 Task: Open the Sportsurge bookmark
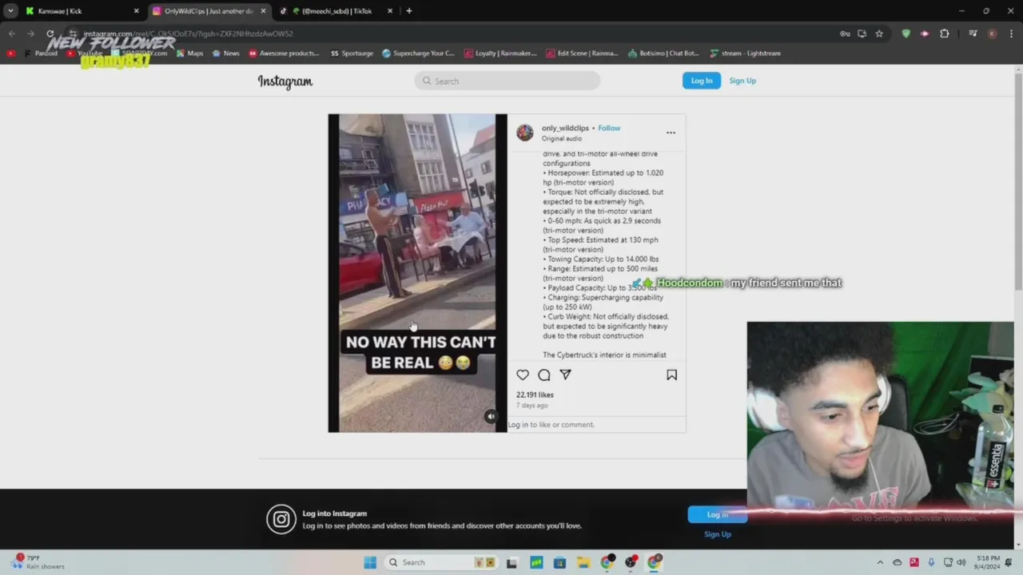pos(352,54)
